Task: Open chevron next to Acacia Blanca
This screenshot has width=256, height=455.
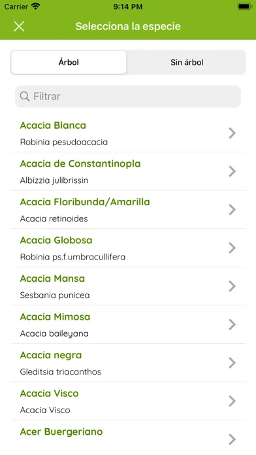Action: pyautogui.click(x=232, y=133)
